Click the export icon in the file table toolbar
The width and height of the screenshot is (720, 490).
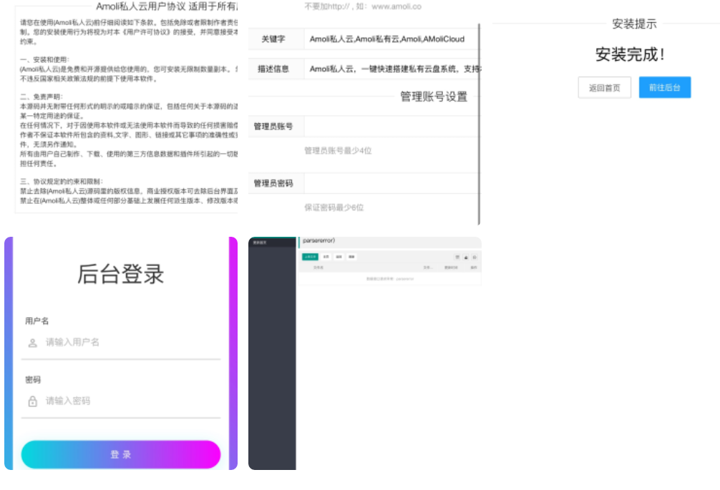click(465, 256)
